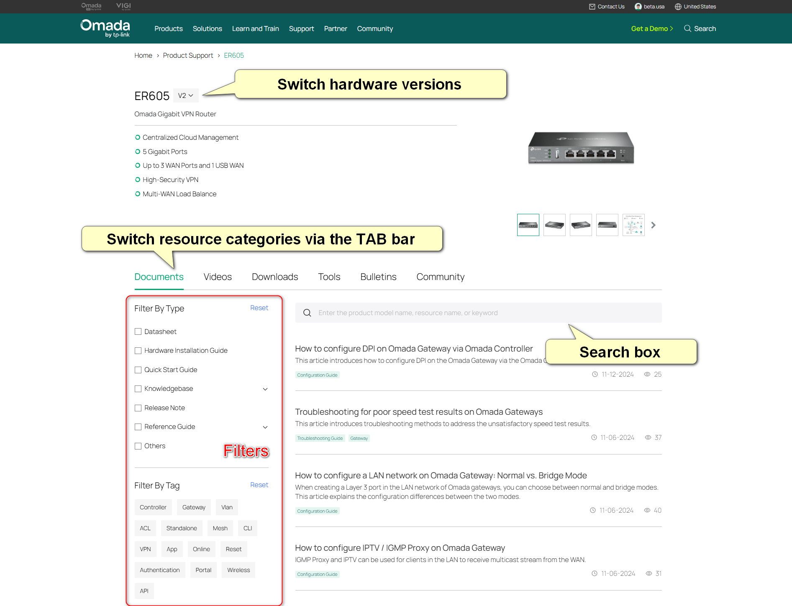This screenshot has width=792, height=606.
Task: Click the Omada by tp-link logo
Action: pos(105,28)
